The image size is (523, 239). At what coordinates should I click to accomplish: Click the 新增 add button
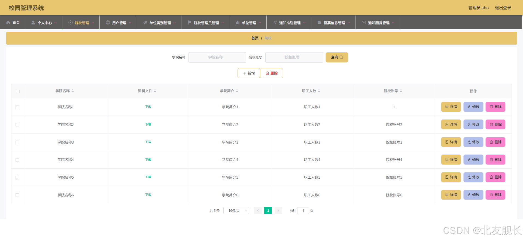pyautogui.click(x=249, y=73)
